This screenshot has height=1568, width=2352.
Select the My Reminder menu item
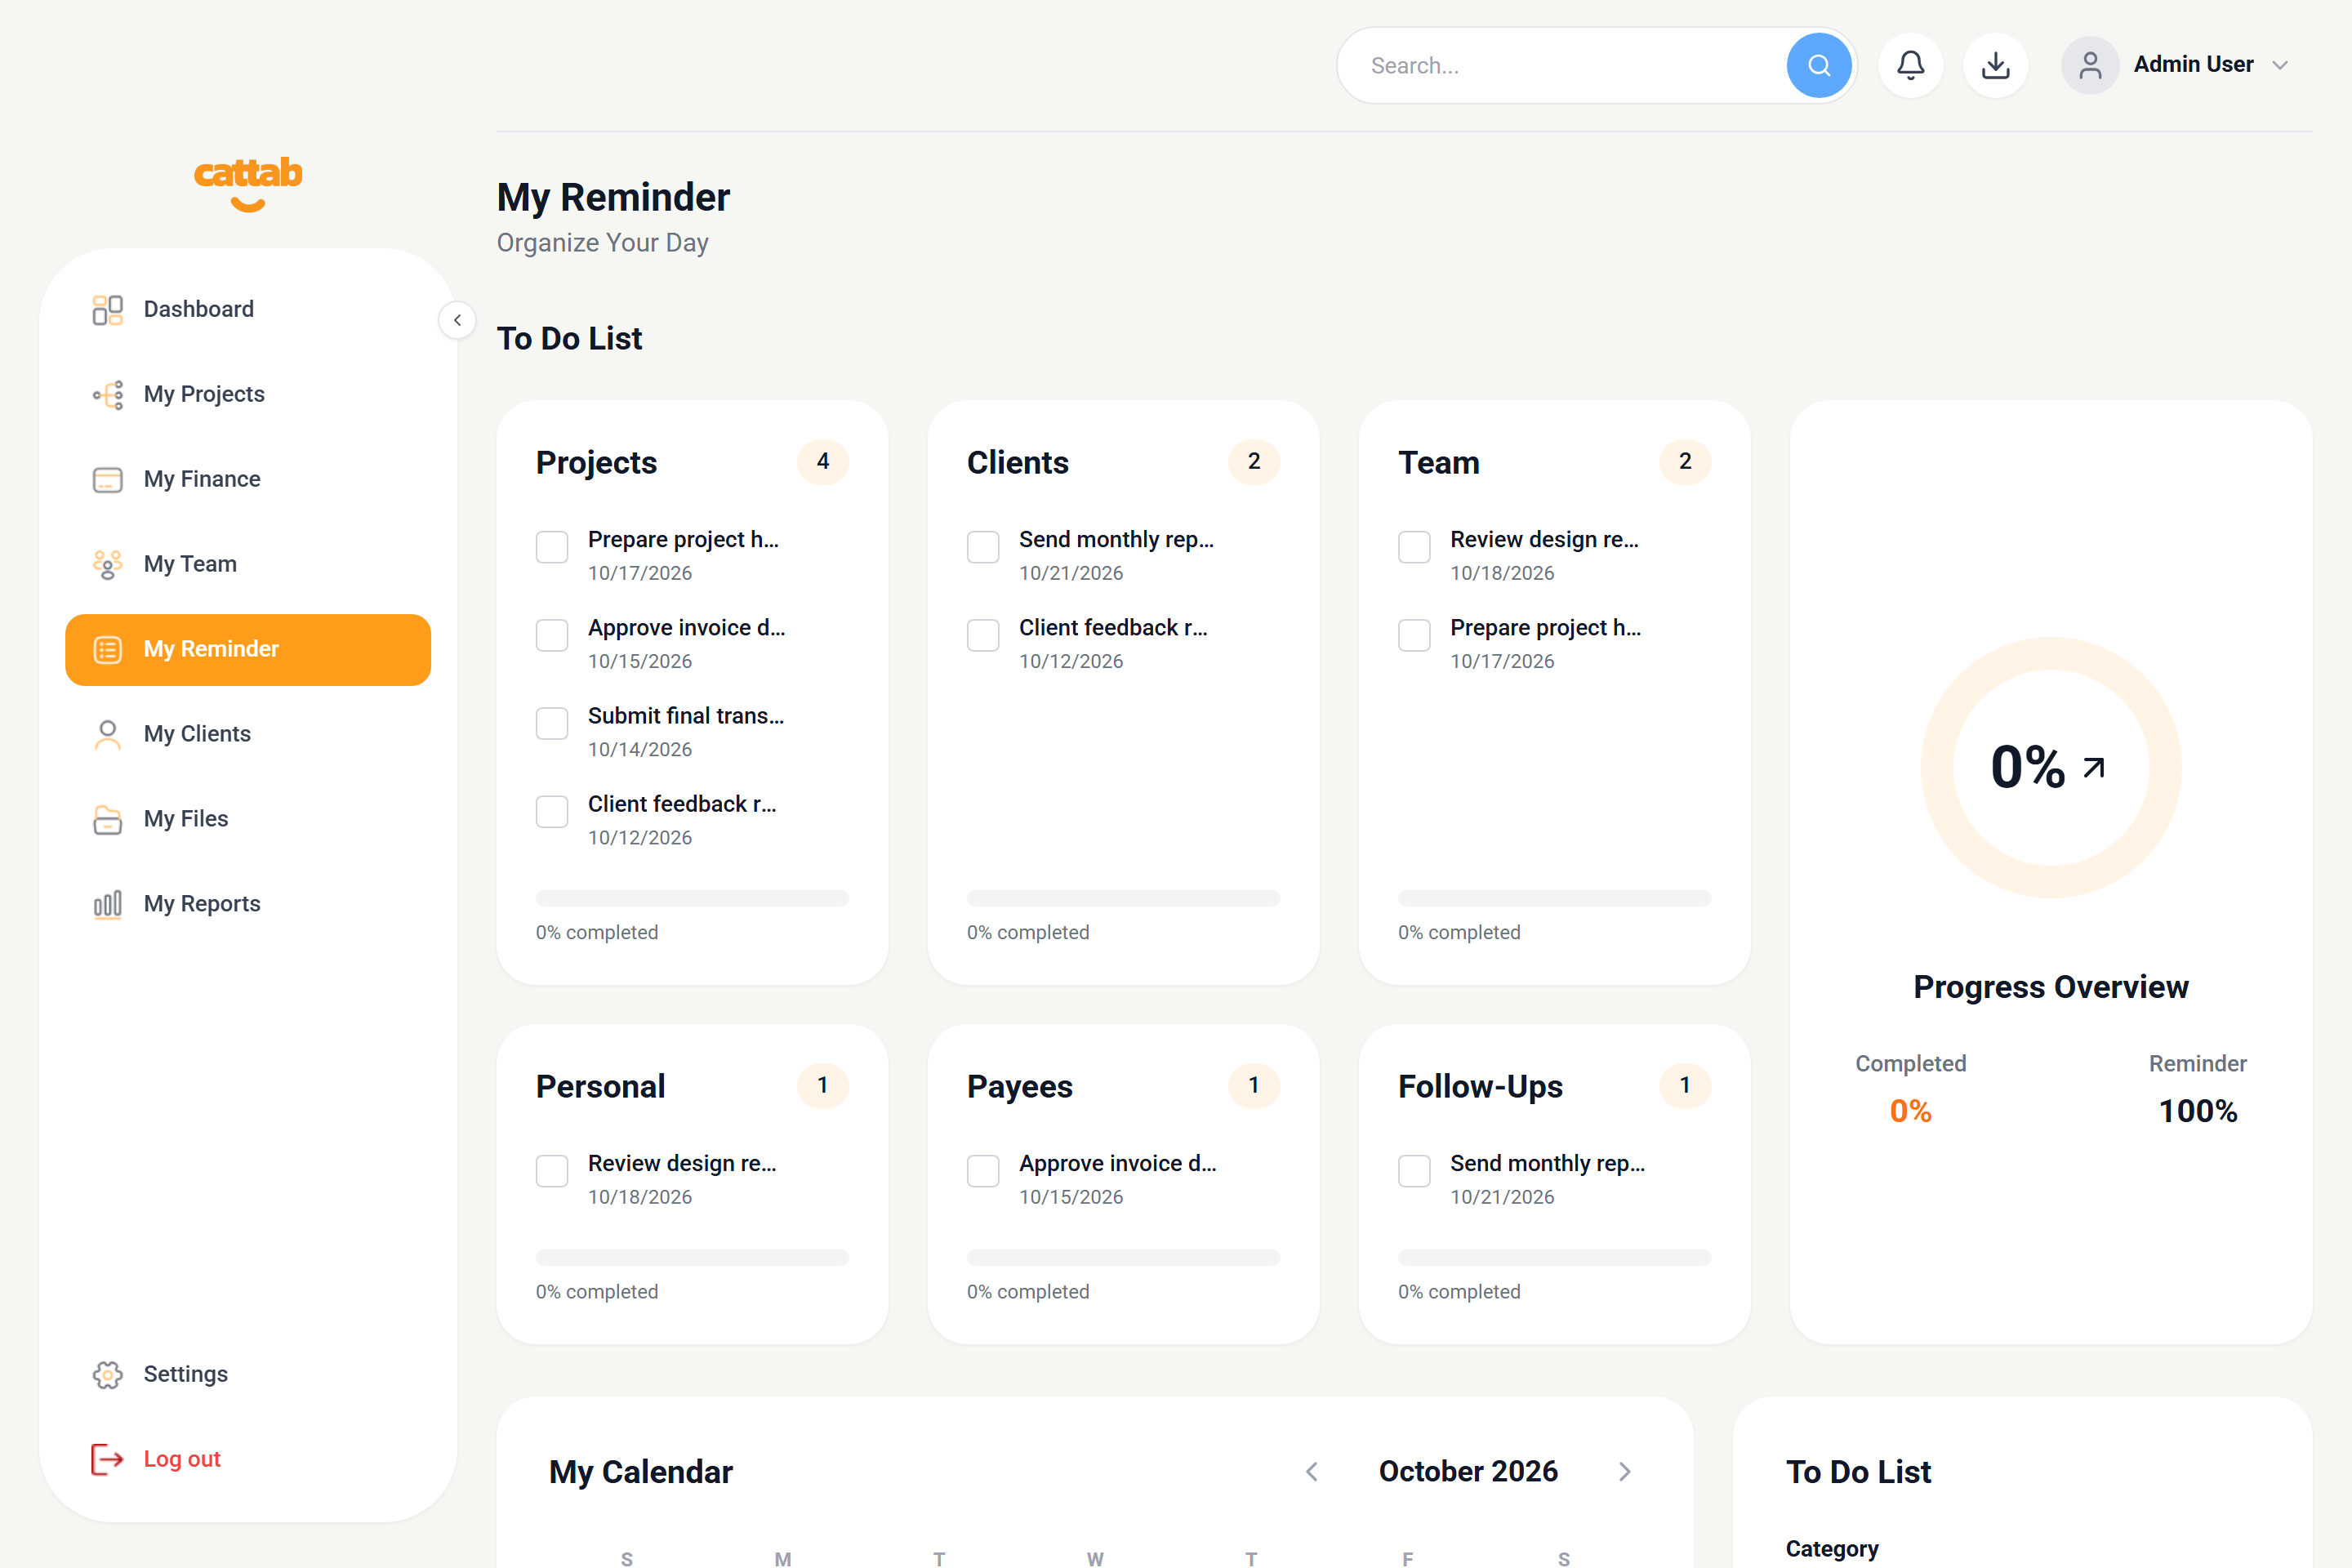click(x=248, y=650)
